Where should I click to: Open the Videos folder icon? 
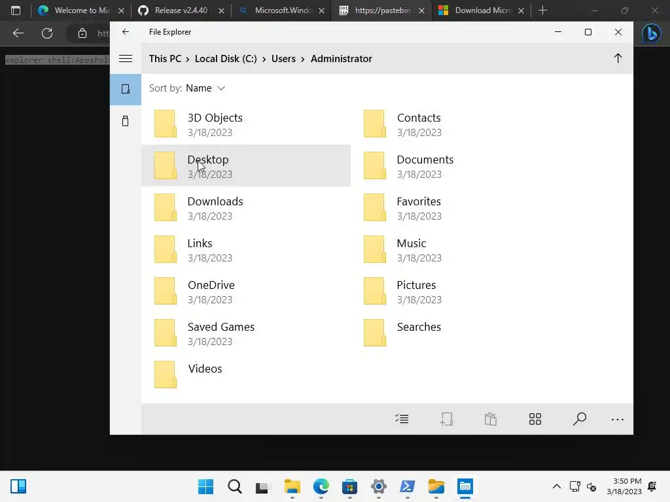pyautogui.click(x=166, y=375)
